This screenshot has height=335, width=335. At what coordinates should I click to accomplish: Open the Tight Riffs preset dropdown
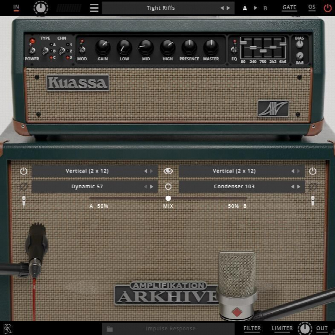click(161, 8)
